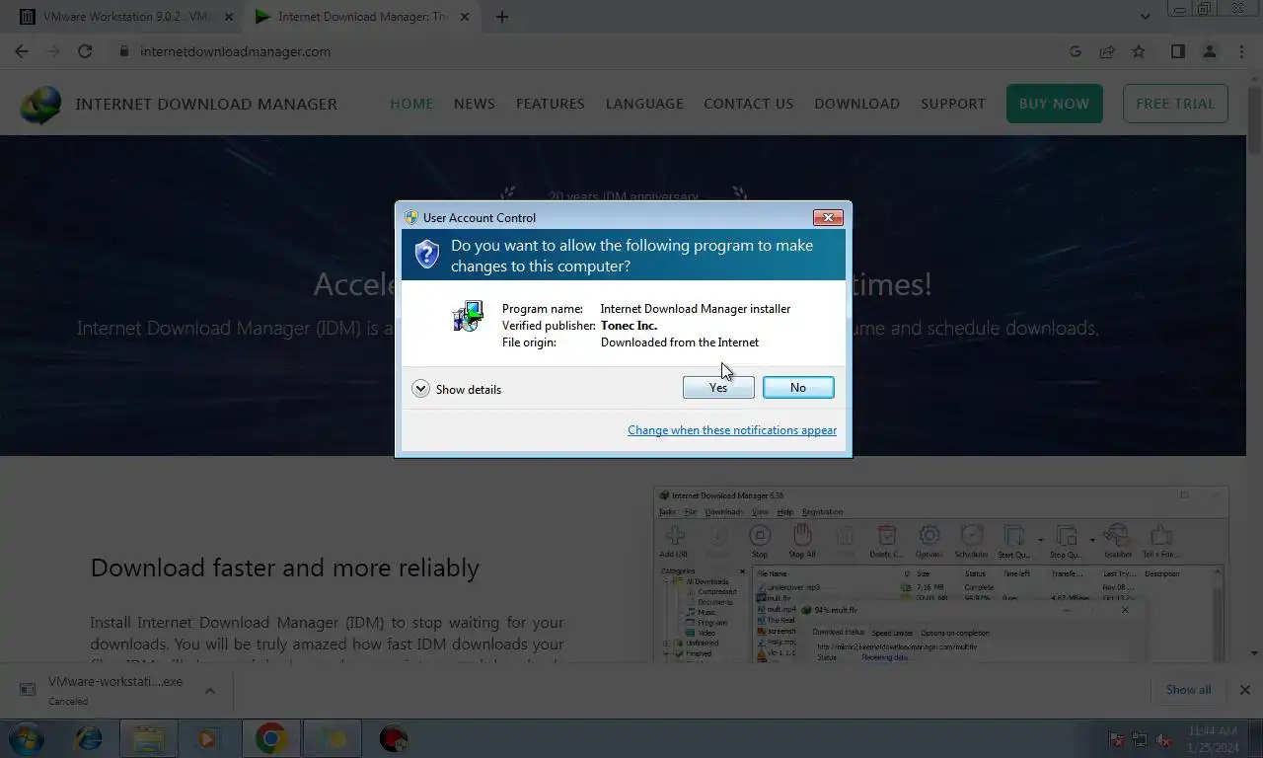The image size is (1263, 758).
Task: Click the IDM installer program icon in the dialog
Action: pos(468,316)
